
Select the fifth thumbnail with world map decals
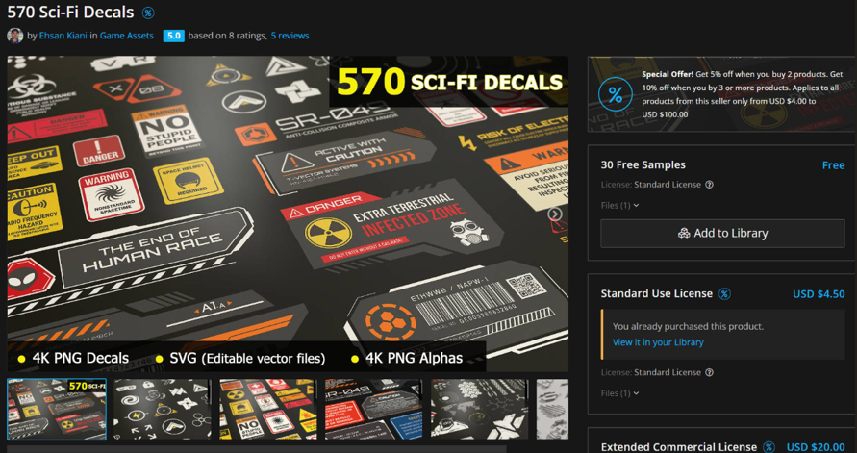point(480,410)
